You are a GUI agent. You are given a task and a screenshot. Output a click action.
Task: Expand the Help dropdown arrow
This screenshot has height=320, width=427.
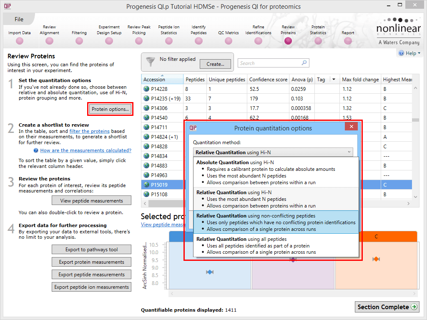419,53
